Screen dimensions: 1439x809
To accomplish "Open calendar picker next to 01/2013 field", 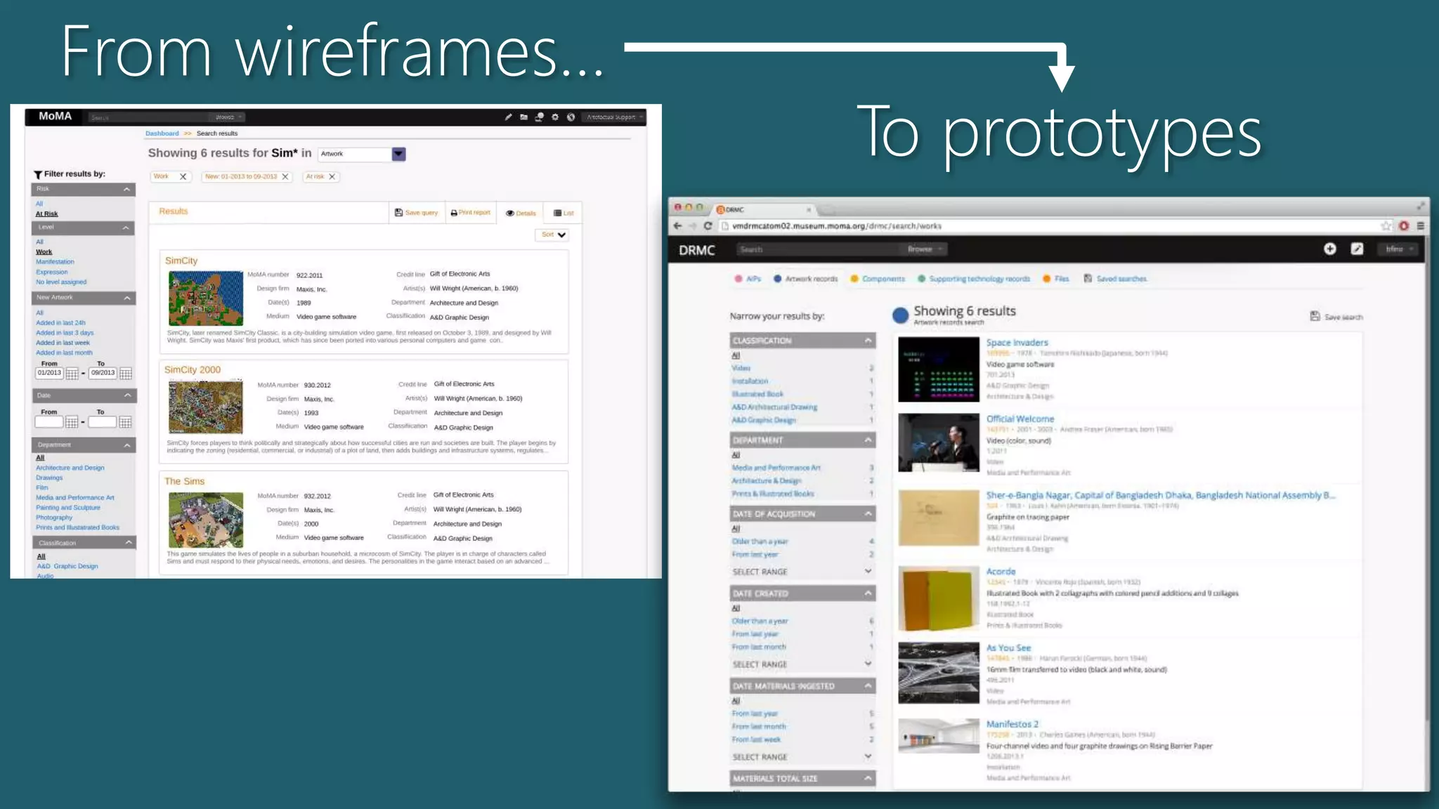I will click(x=72, y=374).
